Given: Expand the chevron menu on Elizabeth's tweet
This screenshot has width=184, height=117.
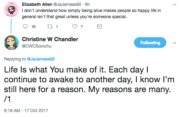Looking at the screenshot, I should click(x=174, y=5).
